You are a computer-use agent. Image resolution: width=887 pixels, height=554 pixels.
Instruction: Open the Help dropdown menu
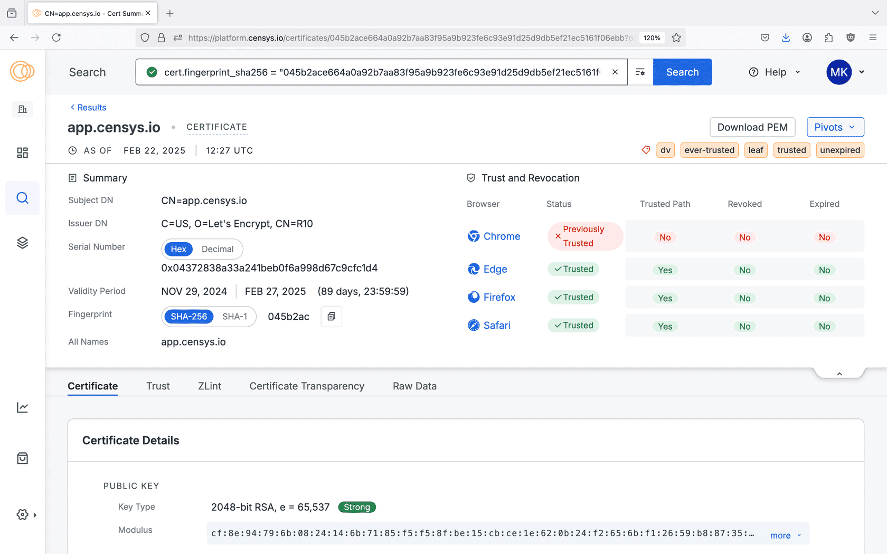coord(775,72)
